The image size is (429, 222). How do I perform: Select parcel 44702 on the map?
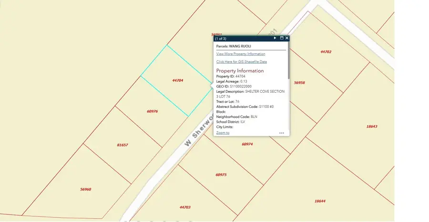[326, 52]
